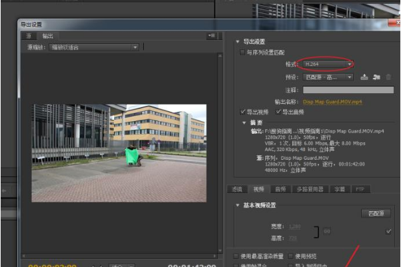
Task: Click the preview scrollbar down arrow
Action: pos(220,250)
